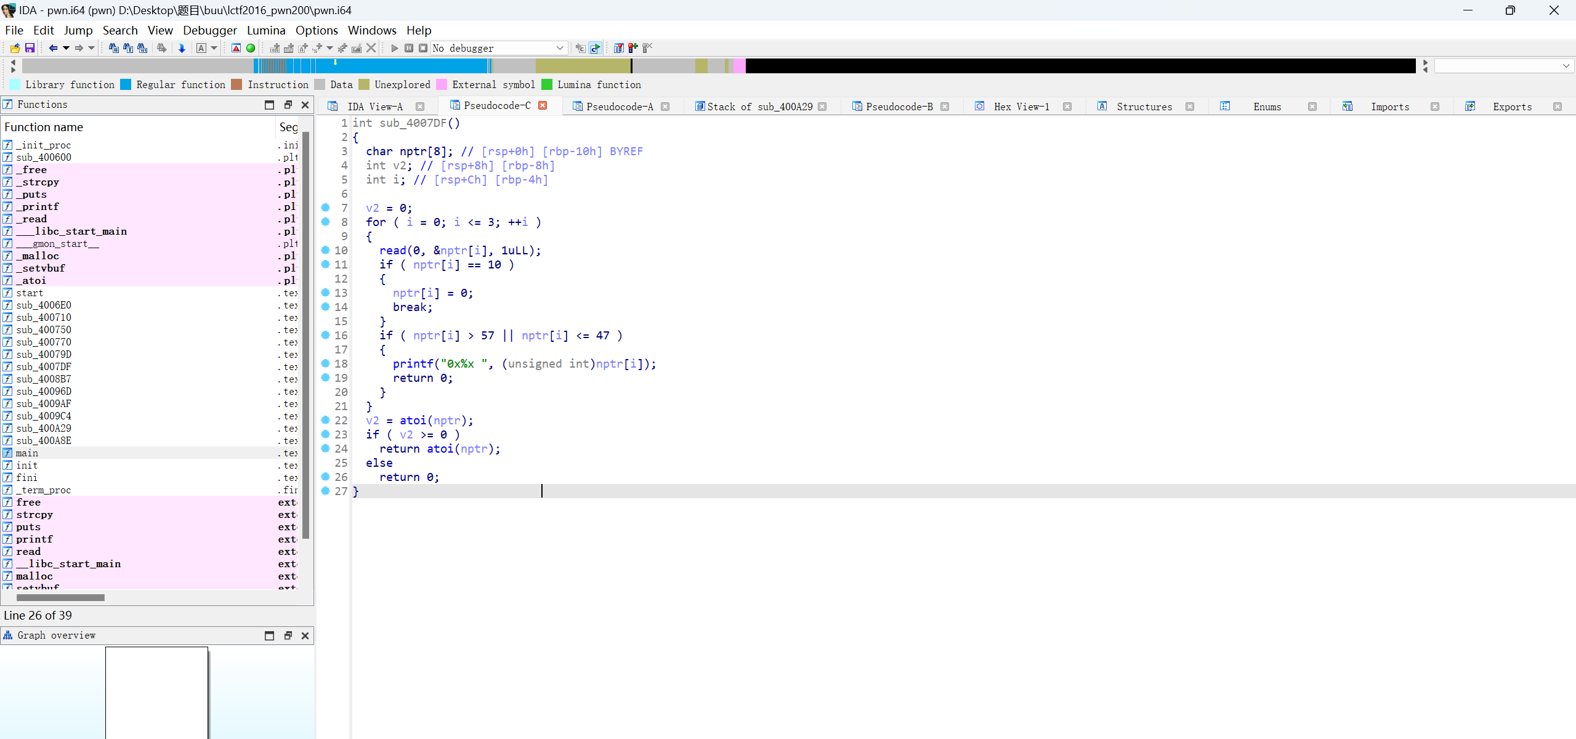
Task: Click the Functions list vertical scrollbar
Action: click(x=306, y=336)
